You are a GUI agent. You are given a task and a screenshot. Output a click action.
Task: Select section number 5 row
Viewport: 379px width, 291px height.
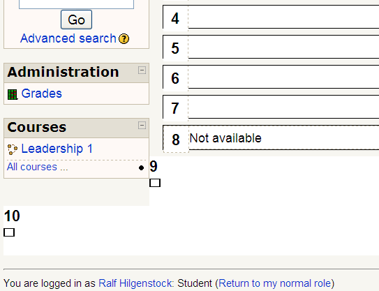pyautogui.click(x=271, y=47)
